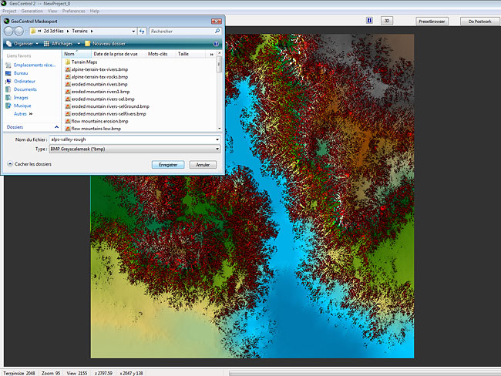Open the Type file format dropdown
Viewport: 501px width, 376px height.
134,149
